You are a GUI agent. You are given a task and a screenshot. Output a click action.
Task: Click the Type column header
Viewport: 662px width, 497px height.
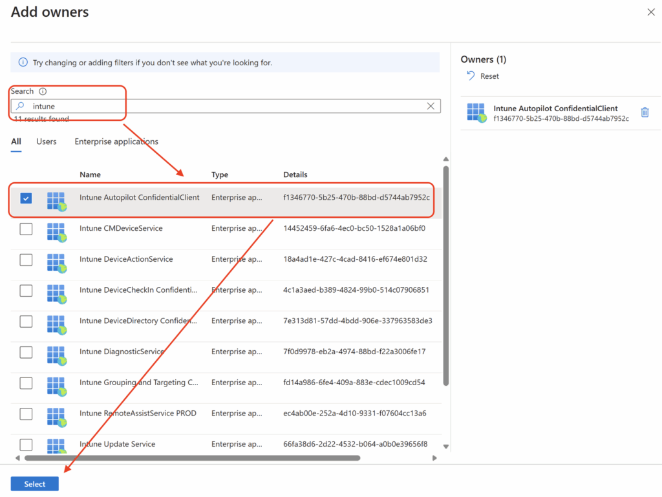pos(220,174)
